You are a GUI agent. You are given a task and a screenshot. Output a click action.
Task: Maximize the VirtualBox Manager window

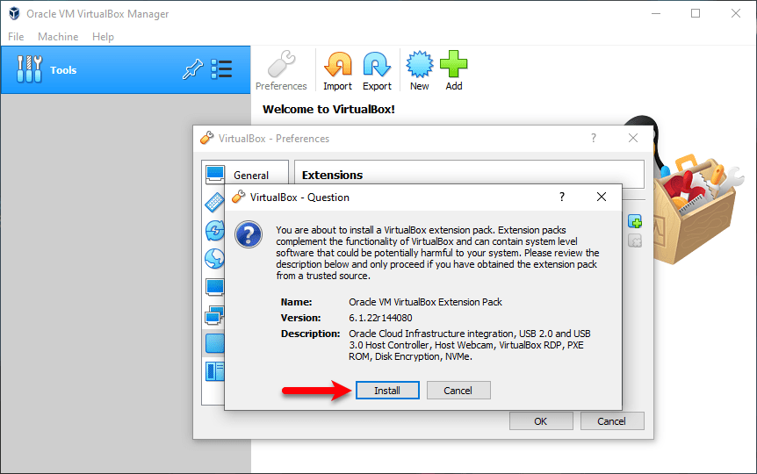click(696, 13)
